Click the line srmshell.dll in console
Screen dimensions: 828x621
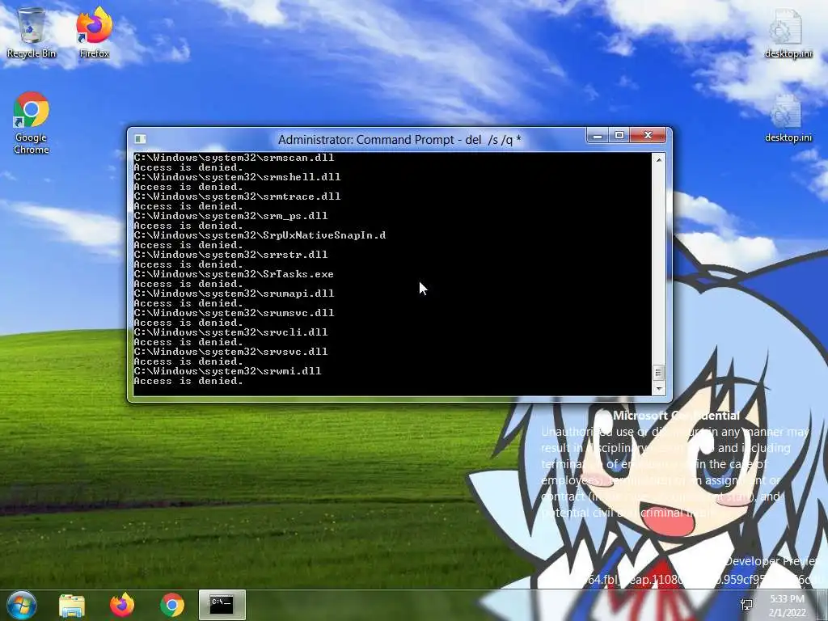tap(237, 177)
